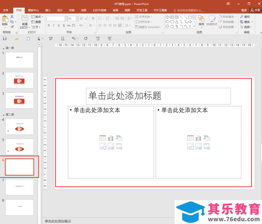Clear all formatting eraser icon

[93, 19]
